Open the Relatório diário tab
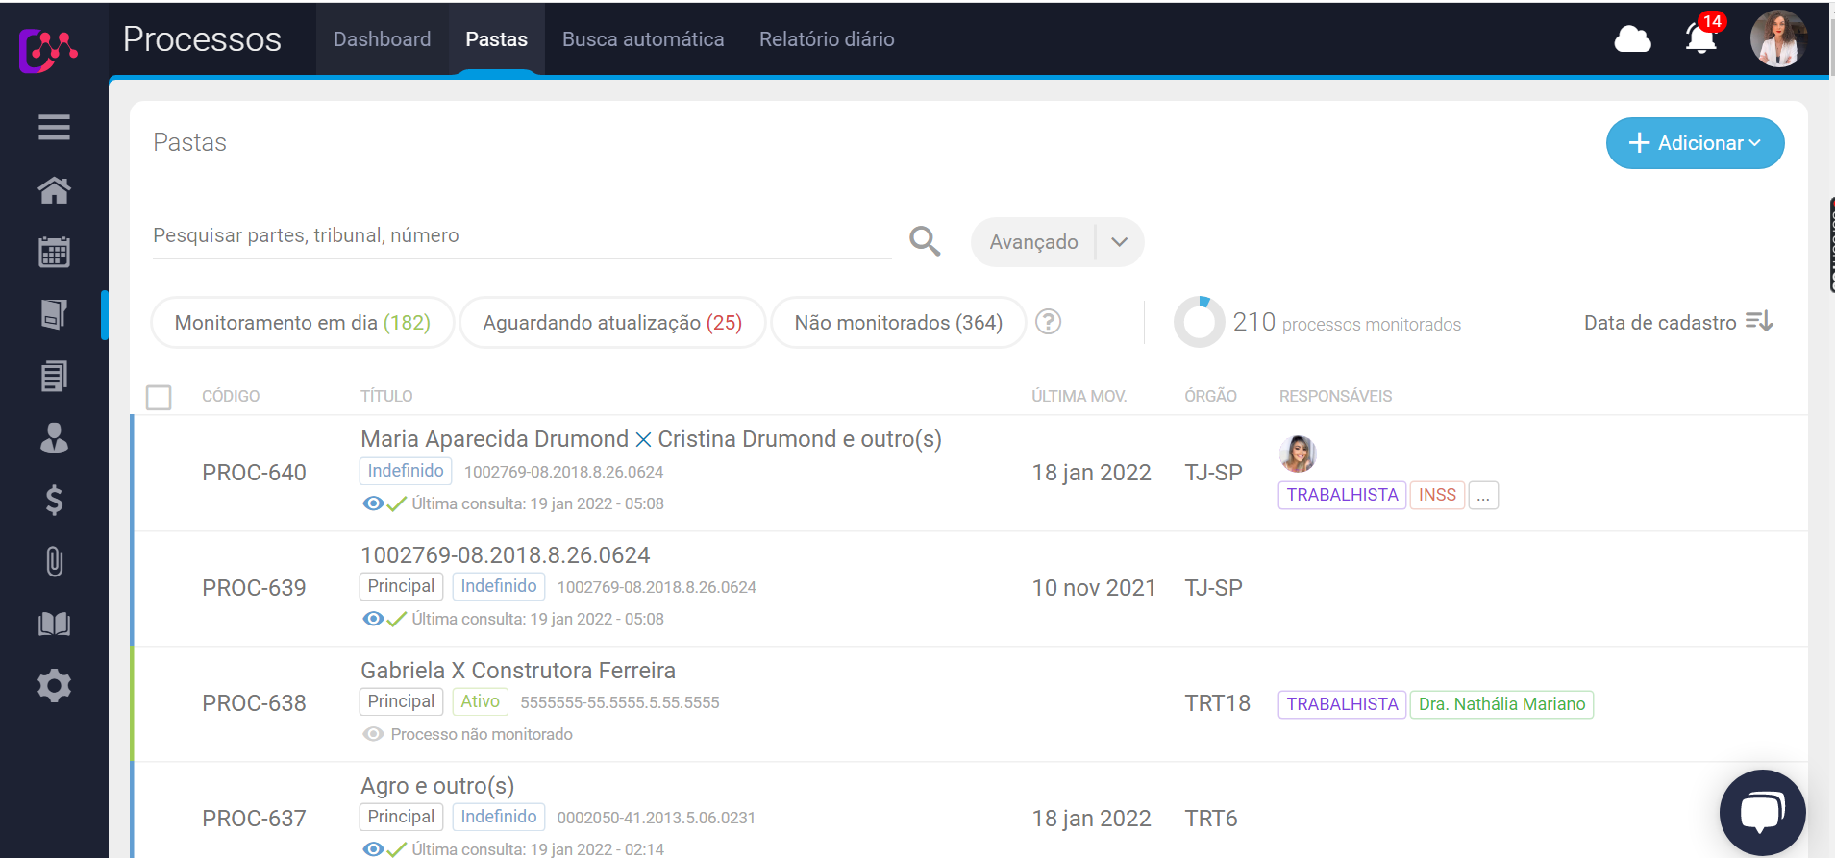 click(x=826, y=39)
